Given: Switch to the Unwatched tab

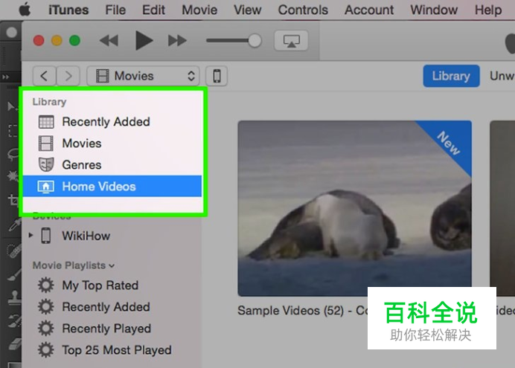Looking at the screenshot, I should coord(502,76).
